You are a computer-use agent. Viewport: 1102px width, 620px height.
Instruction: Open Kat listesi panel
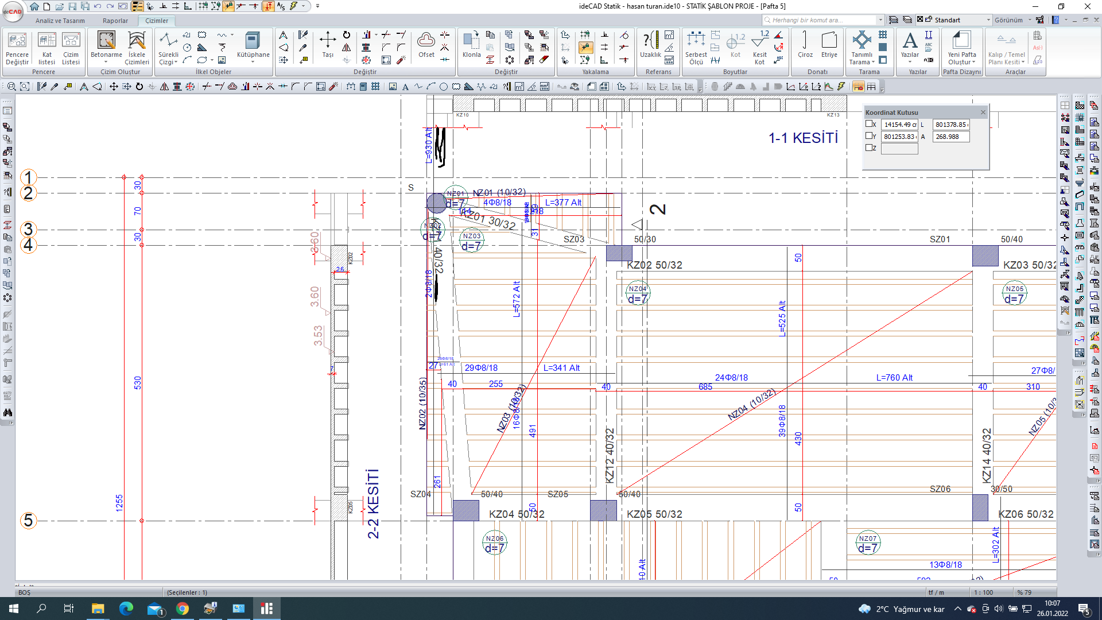[46, 49]
